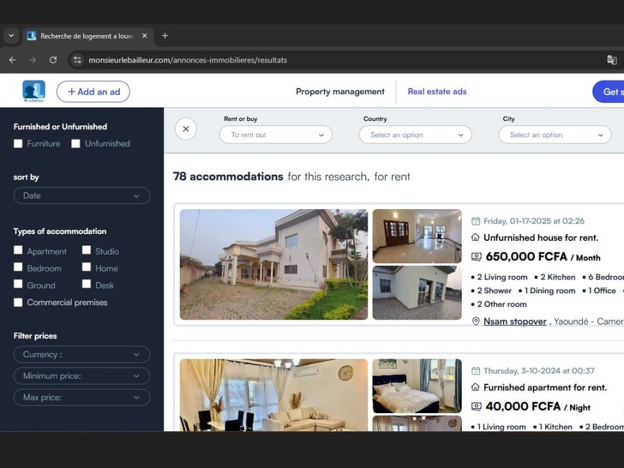Open Furnished apartment for rent listing title

click(545, 388)
